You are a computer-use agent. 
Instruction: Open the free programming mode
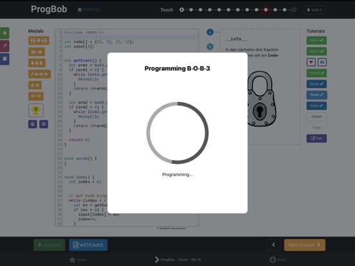tap(316, 138)
